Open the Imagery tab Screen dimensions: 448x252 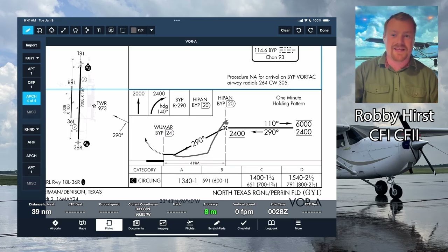(163, 225)
